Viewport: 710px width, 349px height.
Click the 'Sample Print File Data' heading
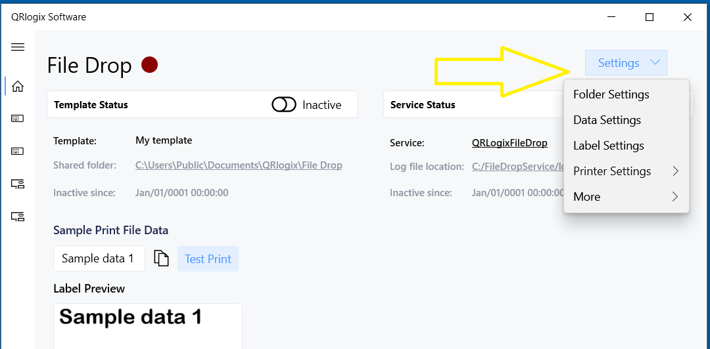pos(111,230)
